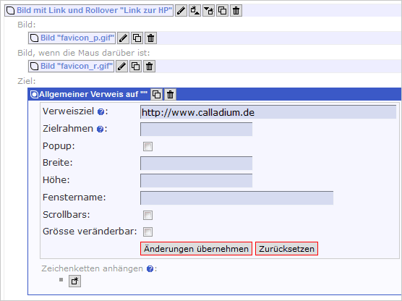
Task: Edit favicon_r.gif image with pencil icon
Action: point(121,66)
